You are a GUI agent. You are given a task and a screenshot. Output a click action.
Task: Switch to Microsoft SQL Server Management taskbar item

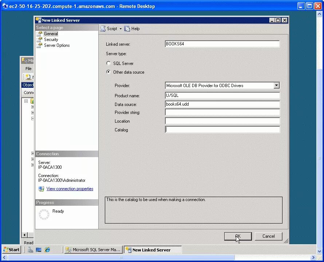(94, 250)
